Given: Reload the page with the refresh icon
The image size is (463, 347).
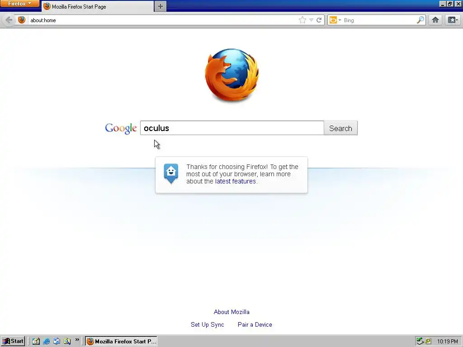Looking at the screenshot, I should click(x=319, y=20).
